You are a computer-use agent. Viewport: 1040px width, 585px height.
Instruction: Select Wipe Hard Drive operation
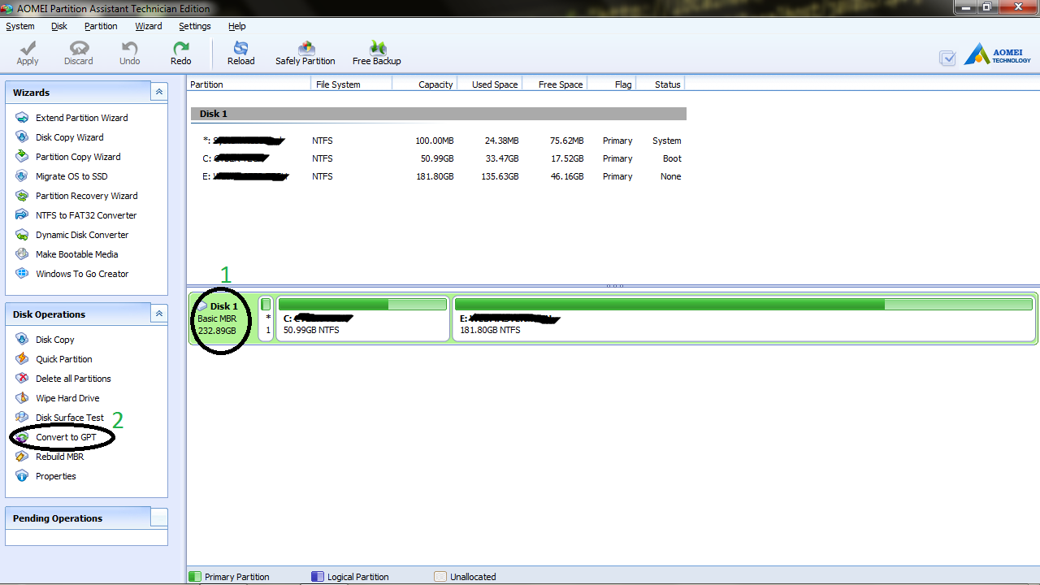tap(67, 398)
